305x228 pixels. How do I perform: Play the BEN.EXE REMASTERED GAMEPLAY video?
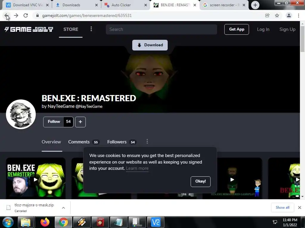click(232, 180)
